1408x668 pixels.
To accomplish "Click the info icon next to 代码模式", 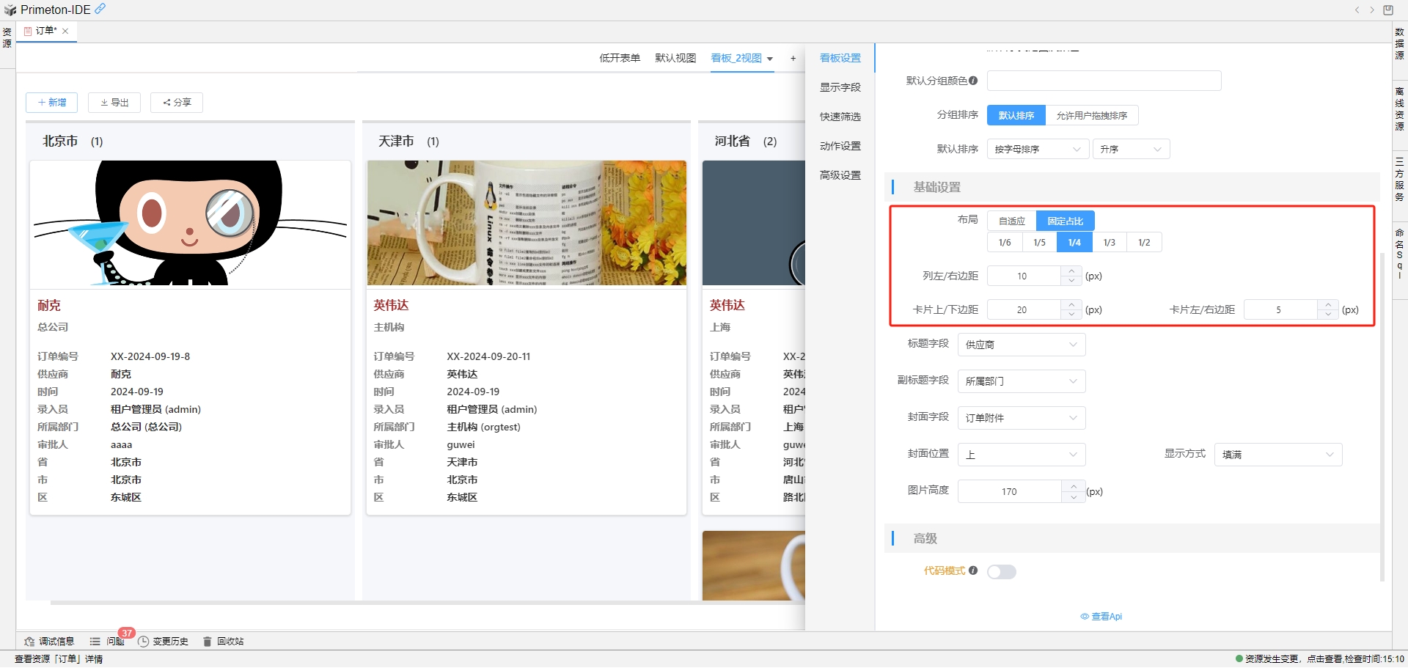I will coord(973,570).
